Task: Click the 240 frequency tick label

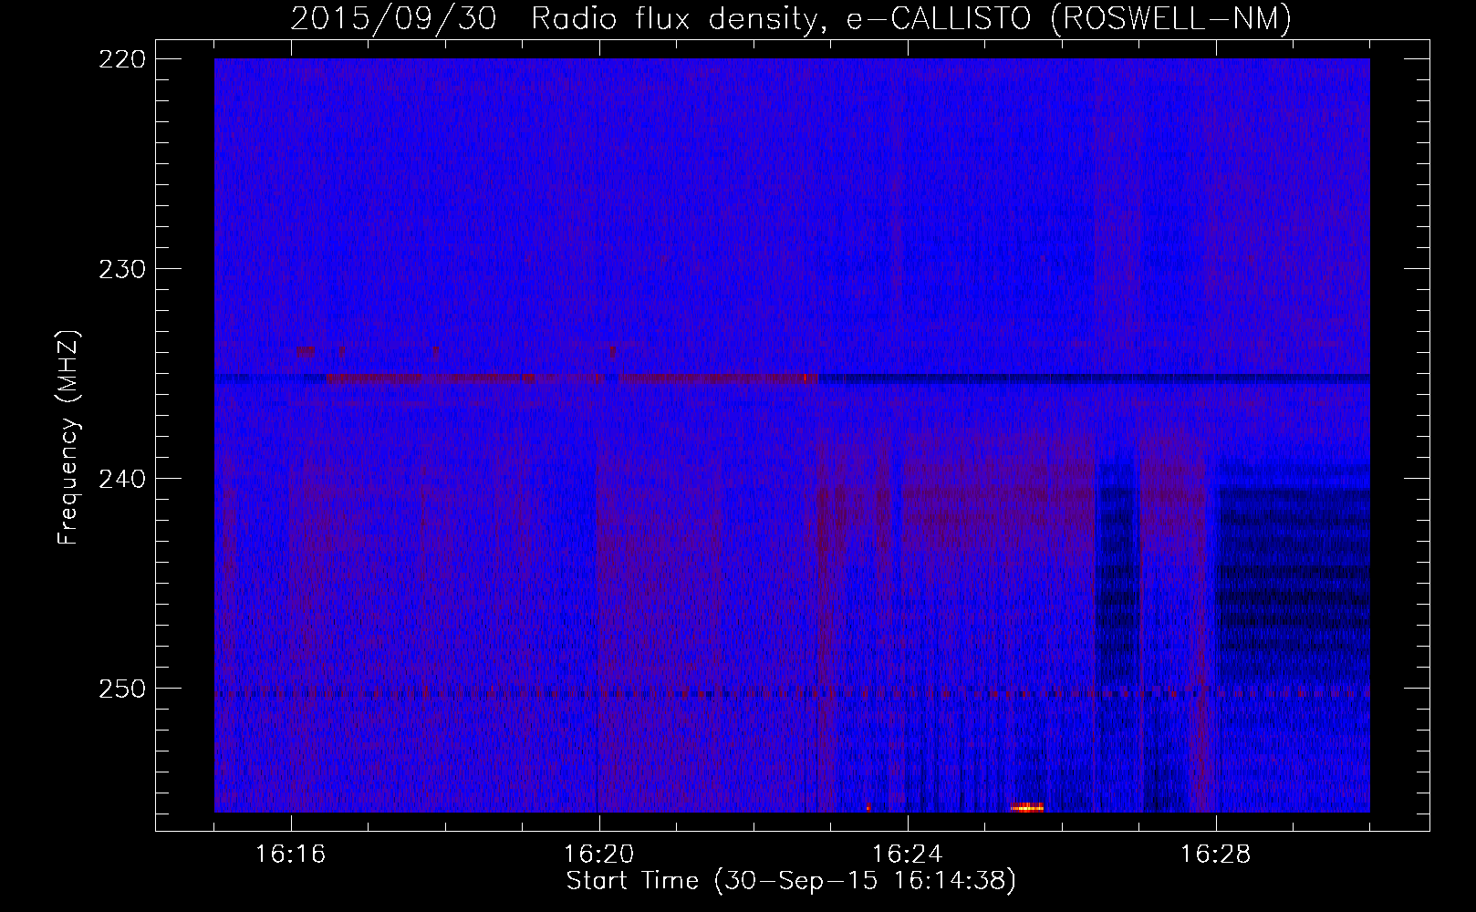Action: [121, 479]
